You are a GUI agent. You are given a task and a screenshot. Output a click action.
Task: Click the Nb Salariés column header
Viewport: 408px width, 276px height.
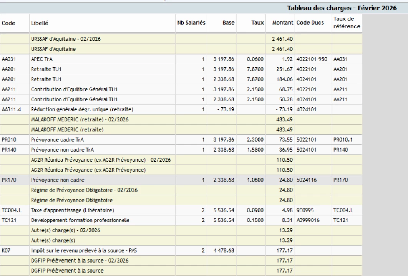191,23
